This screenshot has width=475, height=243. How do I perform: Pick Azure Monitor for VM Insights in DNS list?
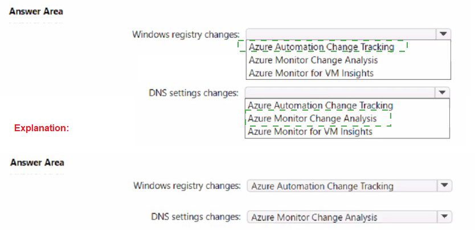point(310,132)
